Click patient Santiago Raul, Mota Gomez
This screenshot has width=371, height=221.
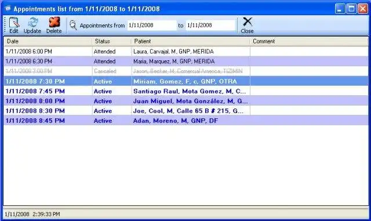(190, 91)
